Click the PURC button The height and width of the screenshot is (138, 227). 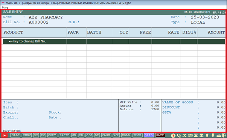coord(27,135)
